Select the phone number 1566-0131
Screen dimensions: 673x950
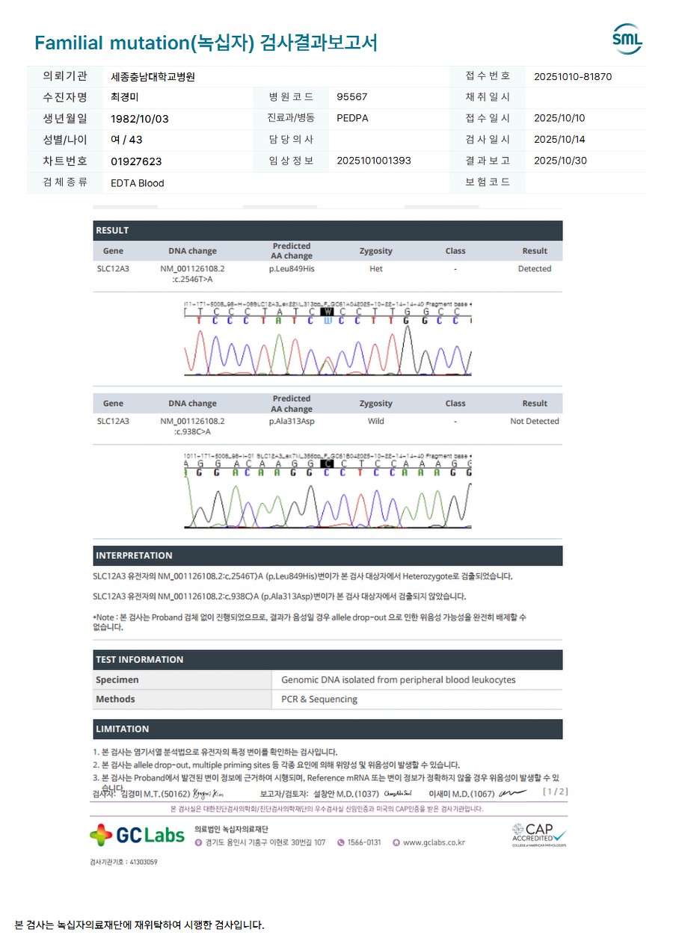364,842
